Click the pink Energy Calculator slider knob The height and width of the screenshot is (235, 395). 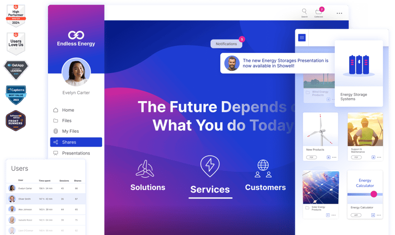click(374, 194)
